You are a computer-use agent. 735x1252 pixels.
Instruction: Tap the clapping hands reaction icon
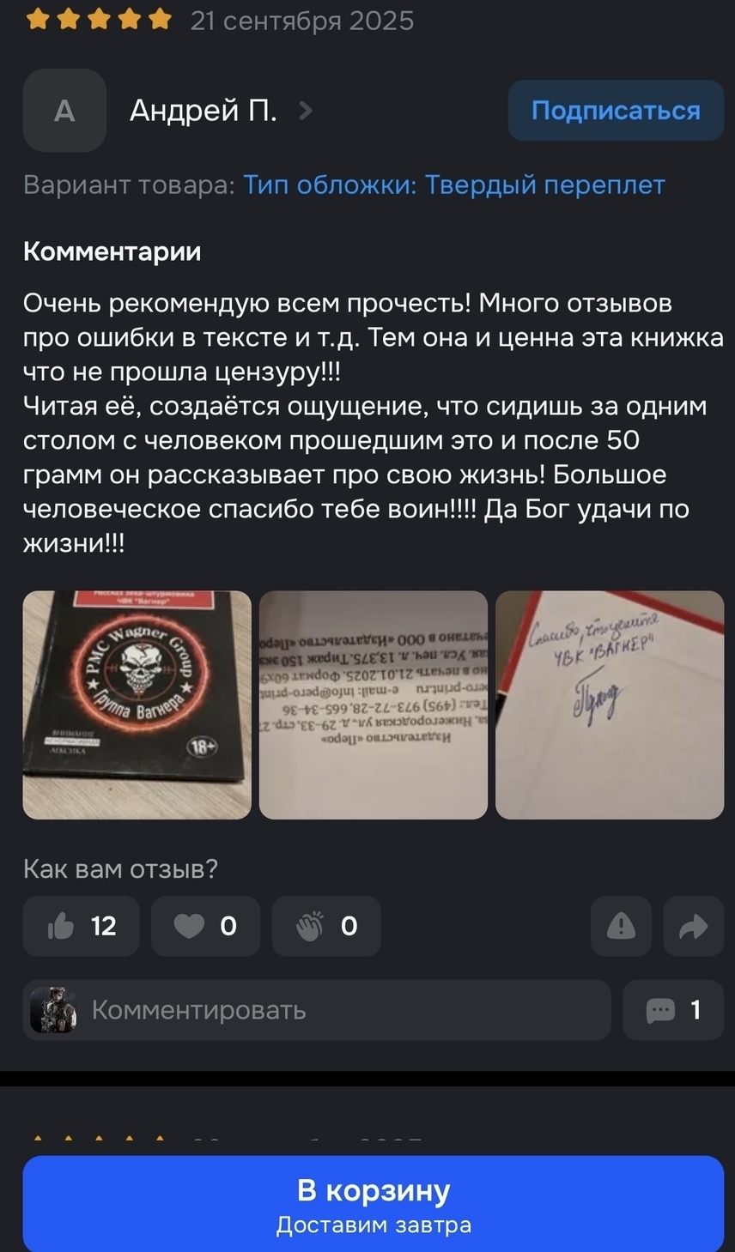point(309,926)
